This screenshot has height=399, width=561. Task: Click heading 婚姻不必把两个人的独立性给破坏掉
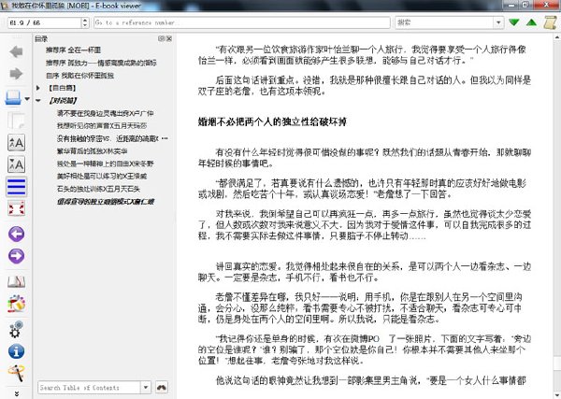(x=272, y=121)
